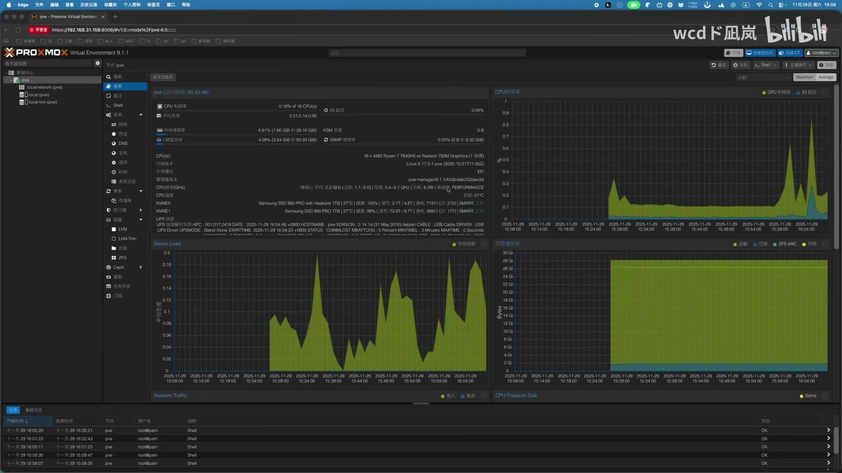Open the Edge menu in macOS menu bar
Image resolution: width=842 pixels, height=473 pixels.
[x=23, y=5]
